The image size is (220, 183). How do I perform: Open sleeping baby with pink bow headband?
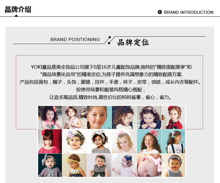click(x=149, y=165)
